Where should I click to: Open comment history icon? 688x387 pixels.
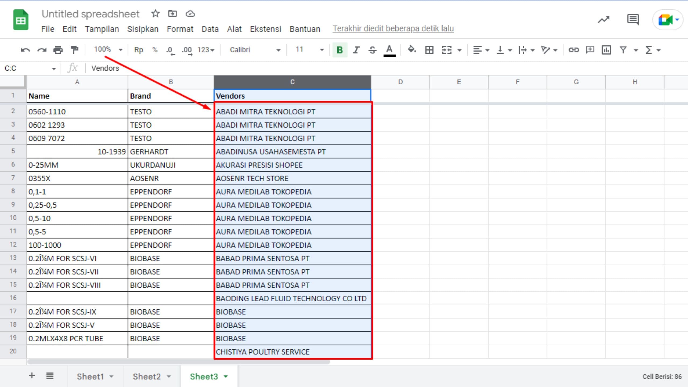click(x=633, y=20)
